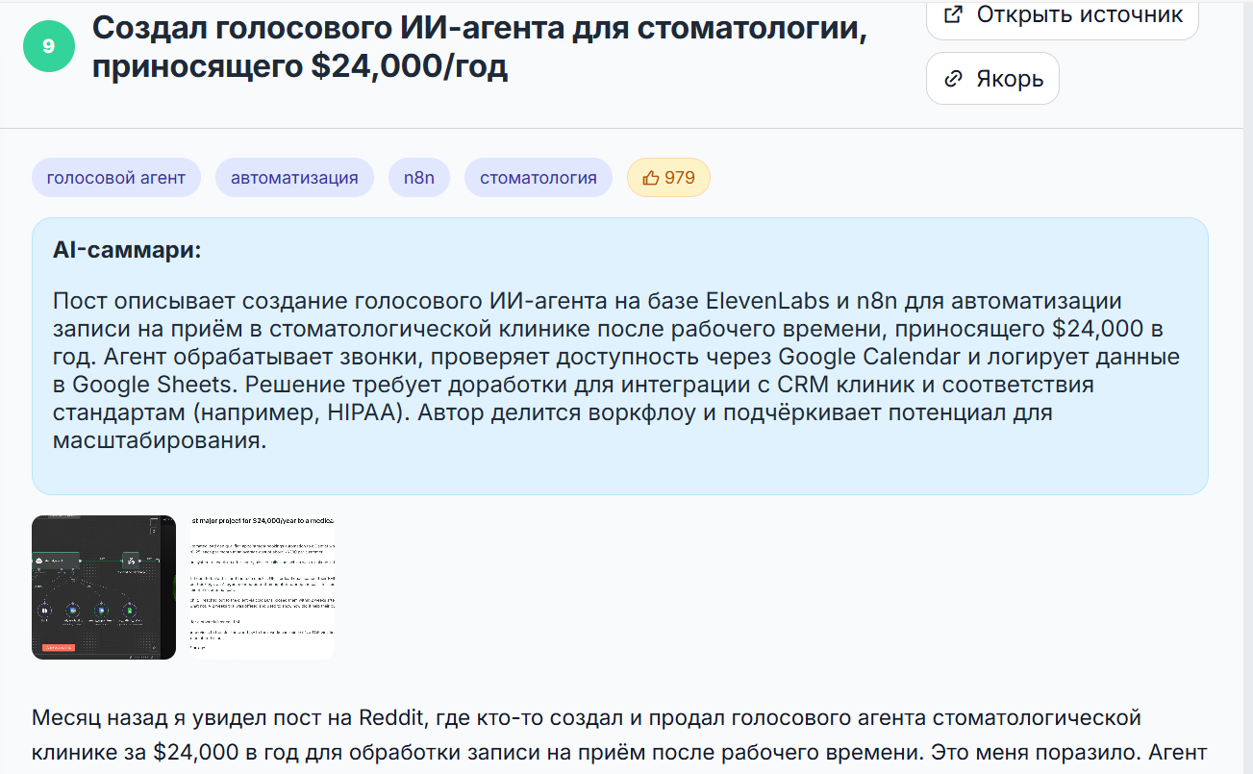Click the red button in workflow thumbnail
Viewport: 1253px width, 774px height.
pos(60,647)
